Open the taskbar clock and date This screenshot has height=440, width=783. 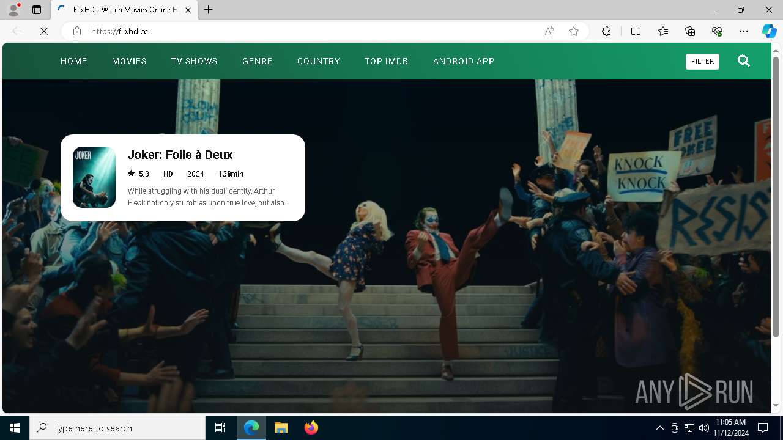point(731,428)
